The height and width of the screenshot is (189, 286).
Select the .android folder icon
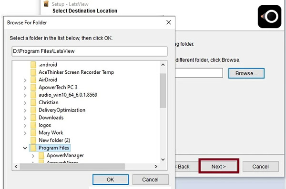[x=33, y=65]
